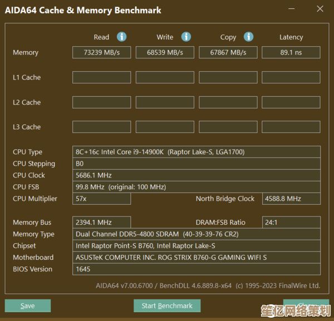This screenshot has width=334, height=321.
Task: Click the Chipset value Intel Raptor Point-S B760
Action: [x=197, y=246]
